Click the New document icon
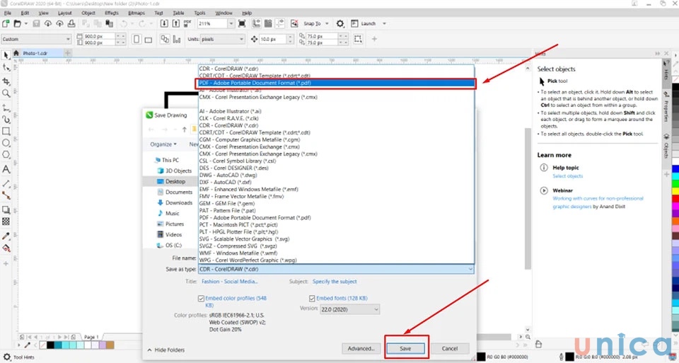The width and height of the screenshot is (679, 363). pyautogui.click(x=6, y=23)
